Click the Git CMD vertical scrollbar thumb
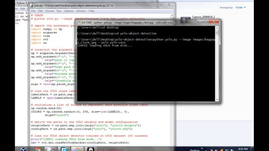 coord(217,32)
